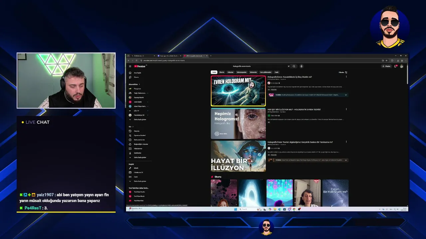Open more options for HER ŞEY BİR İLLÜZYON MU video
This screenshot has height=239, width=426.
click(346, 109)
